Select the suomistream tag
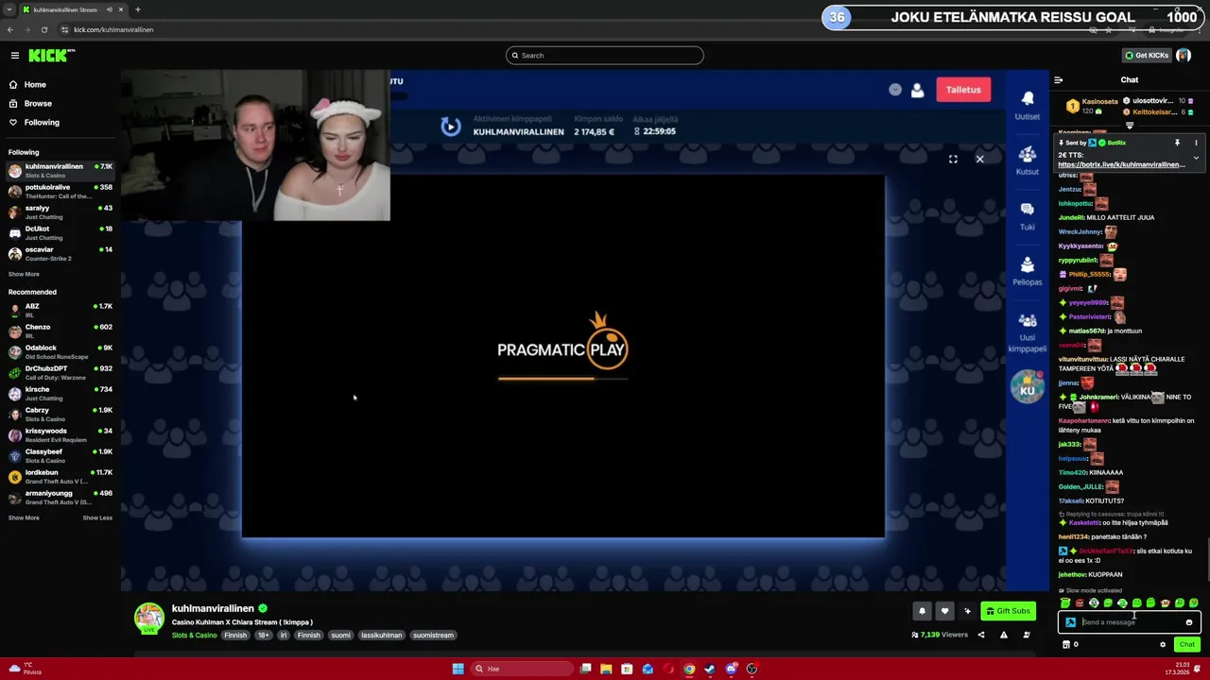This screenshot has width=1210, height=680. point(433,636)
